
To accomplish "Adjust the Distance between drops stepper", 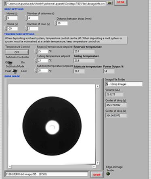I will 55,23.
